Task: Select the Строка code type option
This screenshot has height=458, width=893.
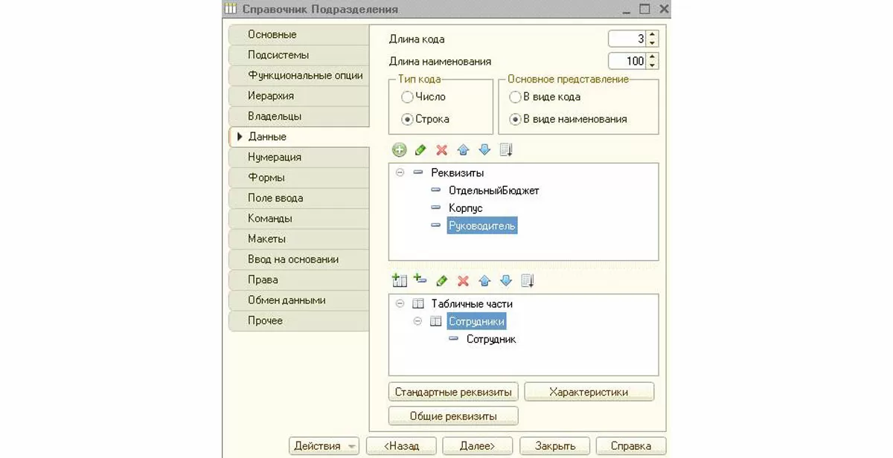Action: (x=407, y=119)
